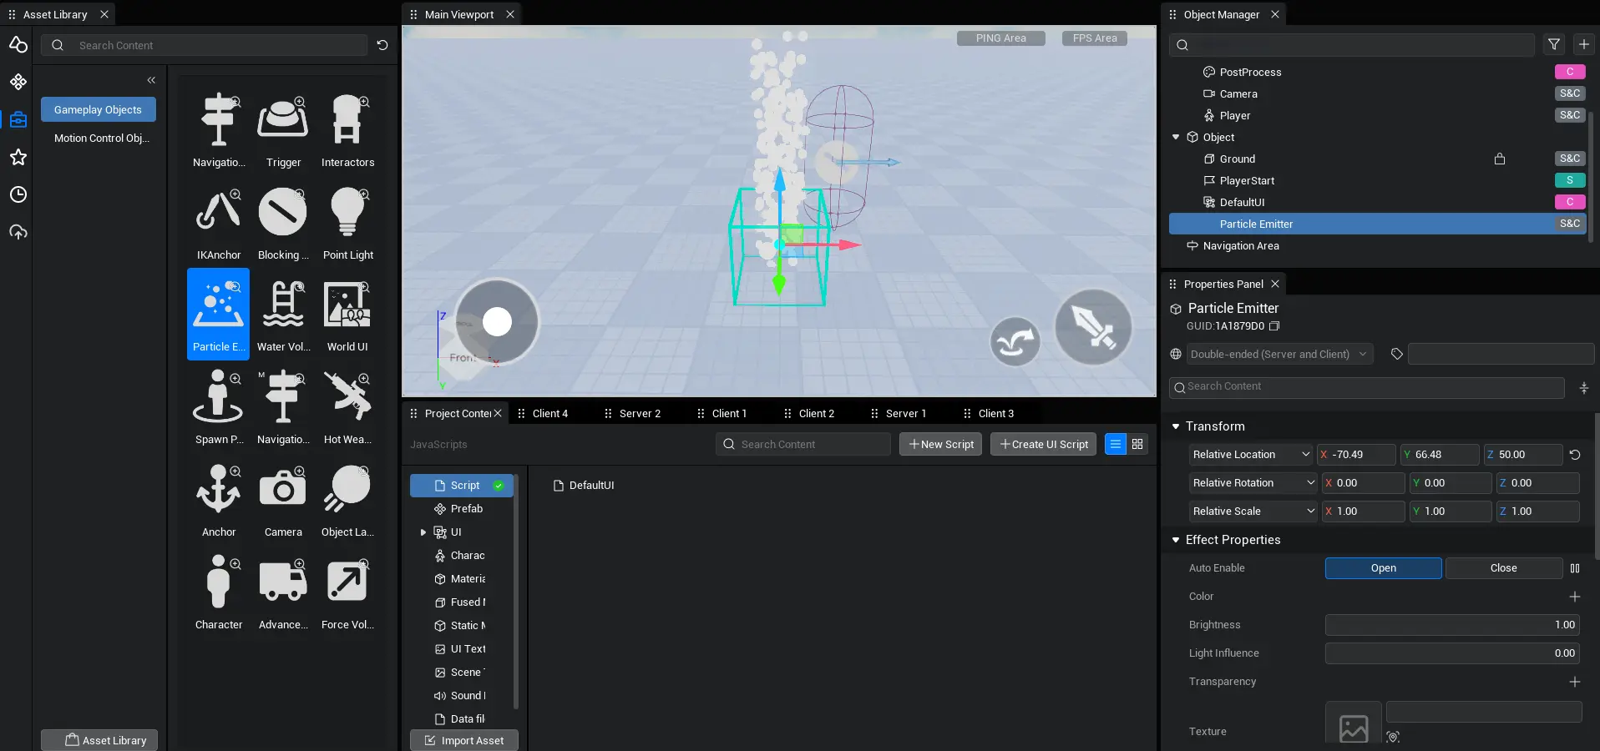The width and height of the screenshot is (1600, 751).
Task: Move the virtual joystick in viewport
Action: (497, 322)
